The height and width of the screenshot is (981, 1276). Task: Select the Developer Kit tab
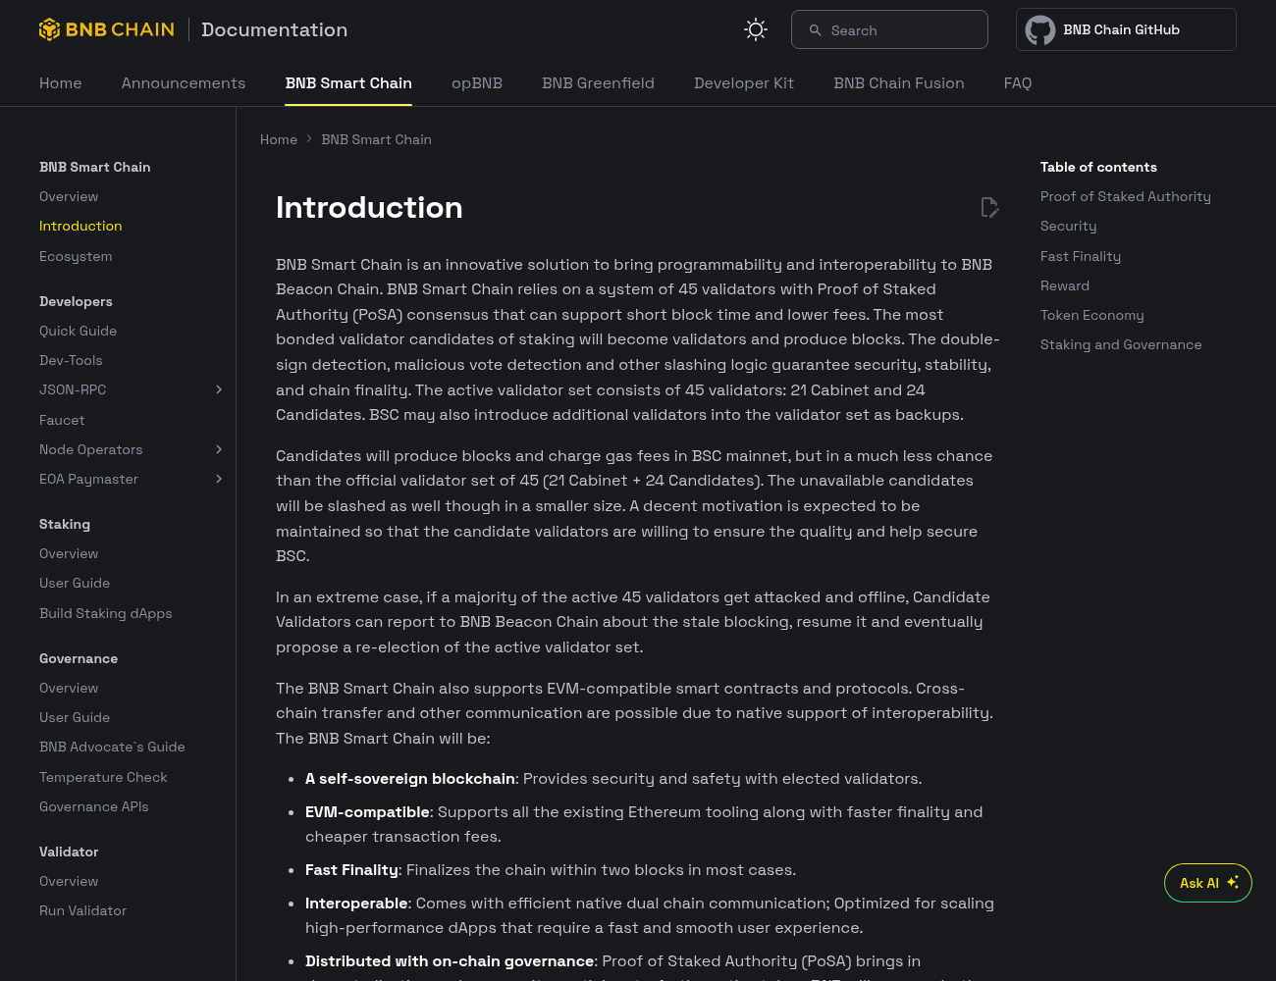tap(744, 83)
